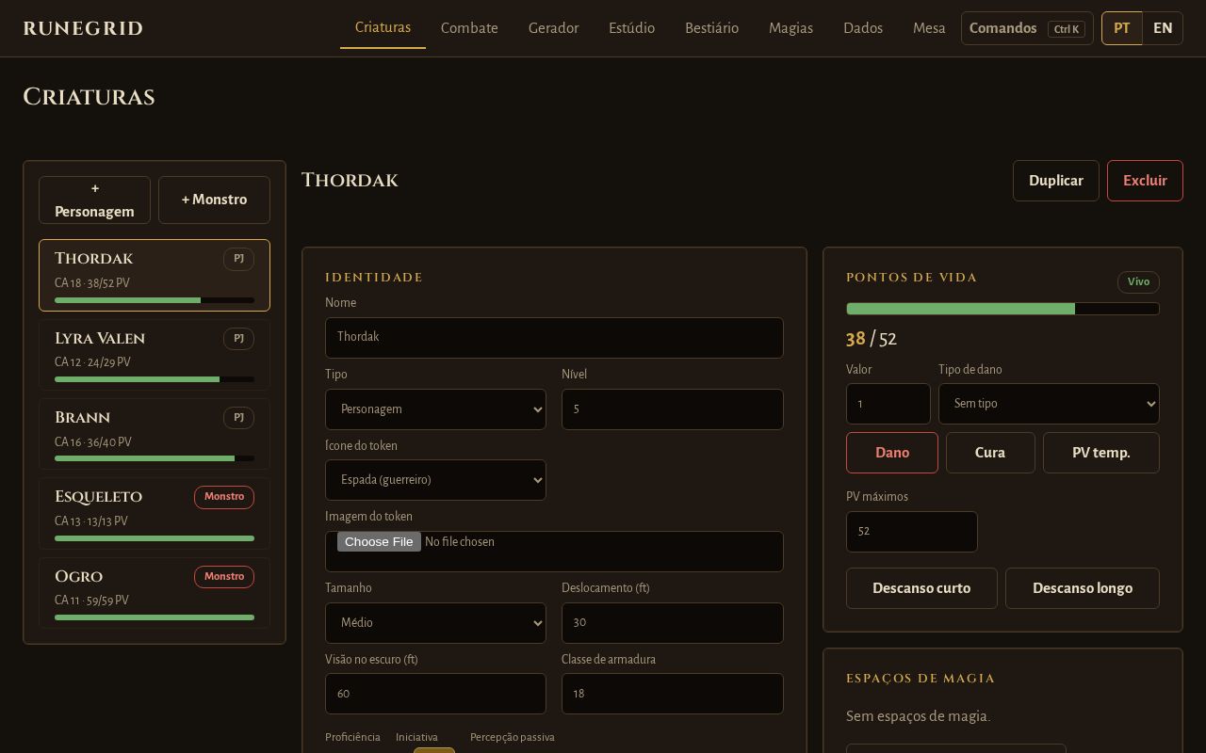Screen dimensions: 1206x753
Task: Switch to the Gerador tab
Action: pos(553,28)
